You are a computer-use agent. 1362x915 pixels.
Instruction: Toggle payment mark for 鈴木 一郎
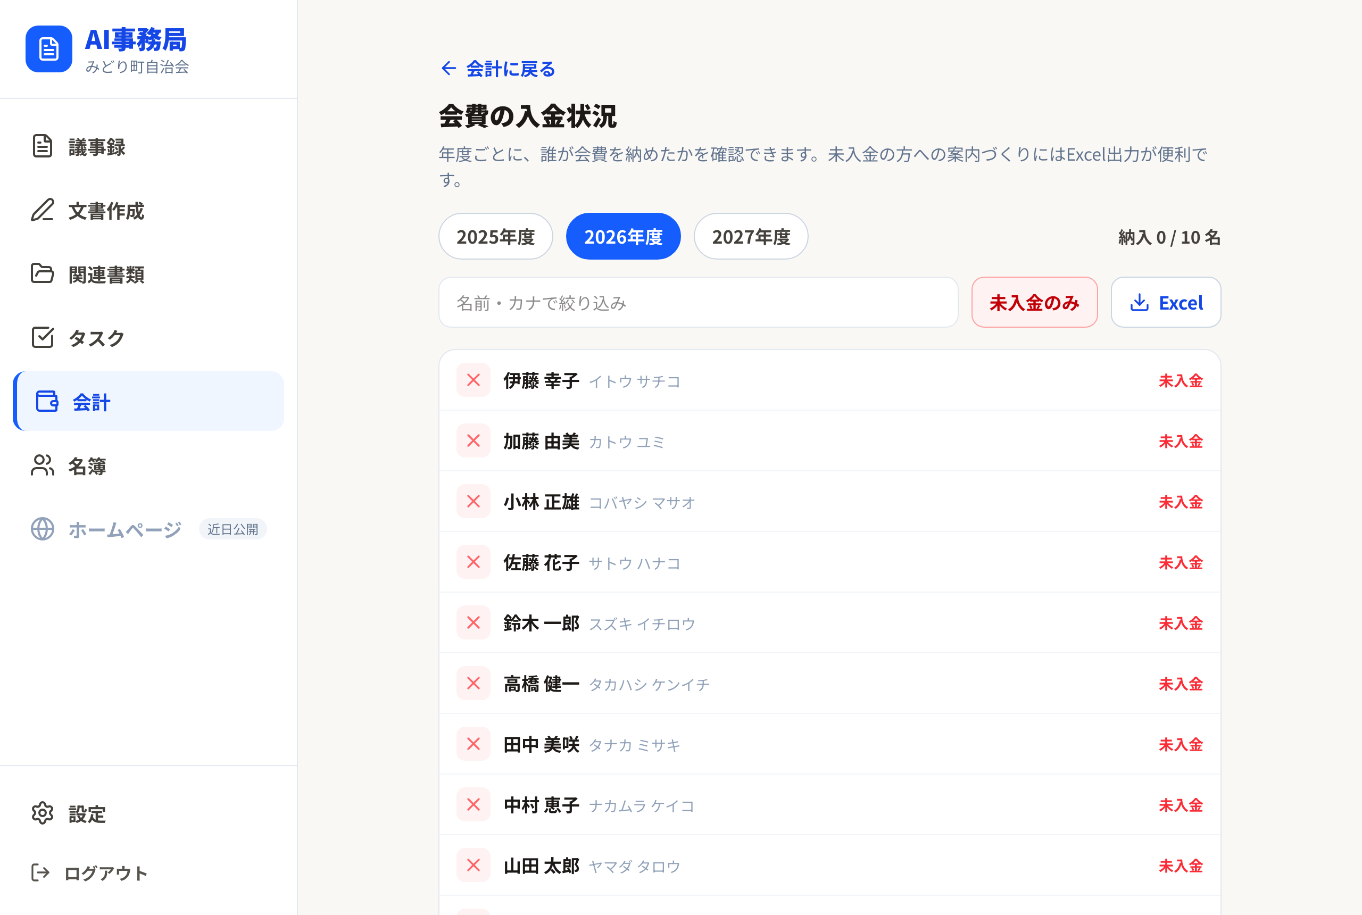[474, 622]
